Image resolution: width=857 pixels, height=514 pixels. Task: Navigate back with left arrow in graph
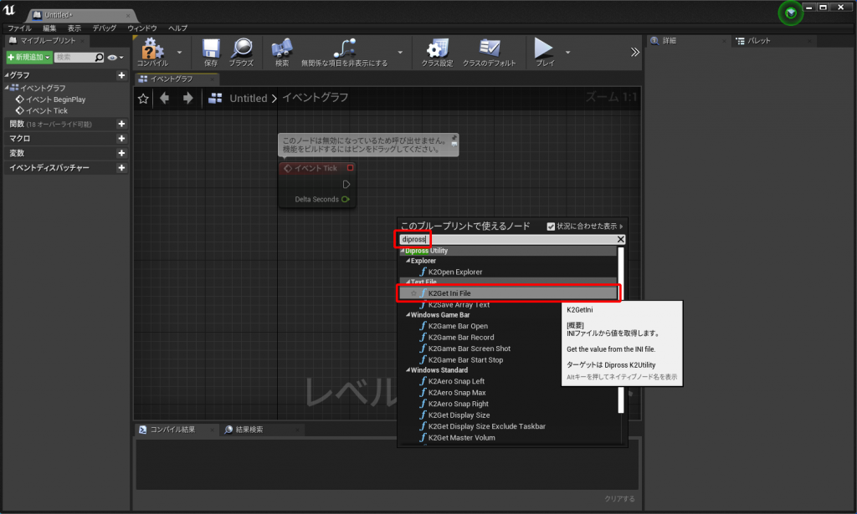click(x=165, y=99)
